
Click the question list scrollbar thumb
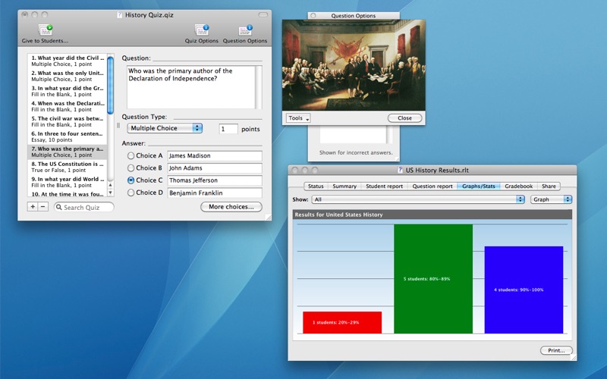click(110, 85)
